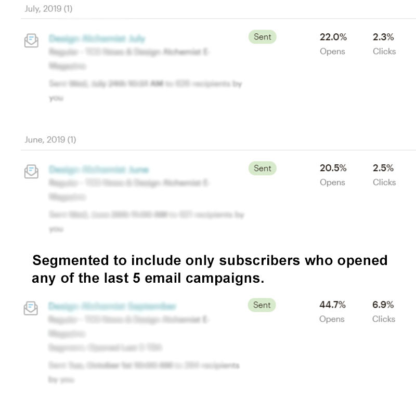416x396 pixels.
Task: Click the September campaign segment description line
Action: [106, 347]
